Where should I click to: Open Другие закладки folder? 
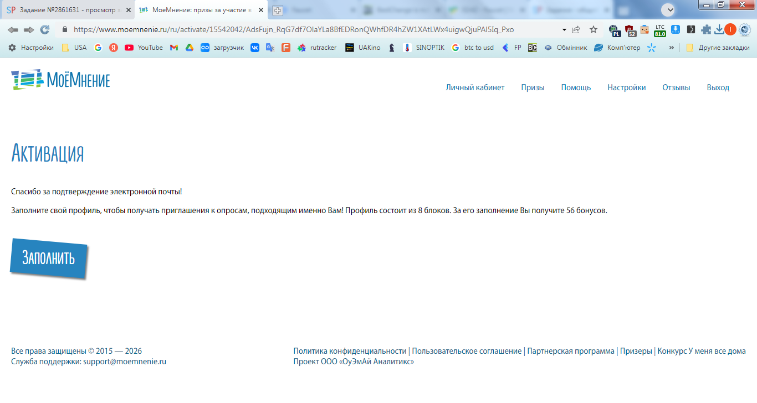[718, 48]
